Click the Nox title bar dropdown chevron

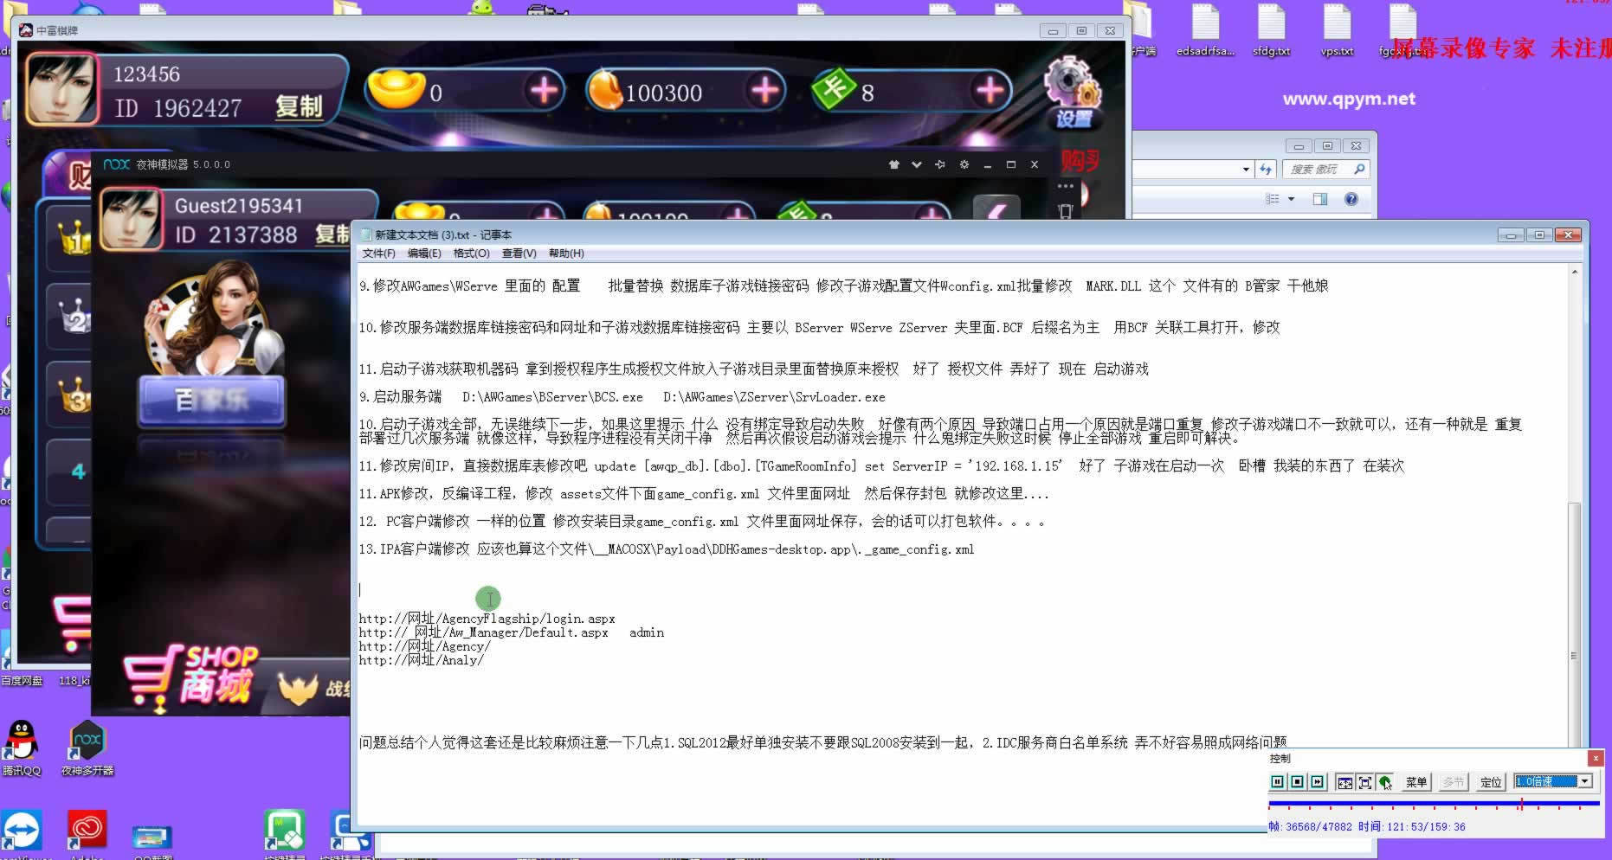tap(917, 164)
